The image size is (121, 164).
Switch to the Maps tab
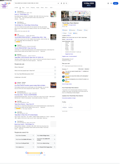(x=23, y=8)
